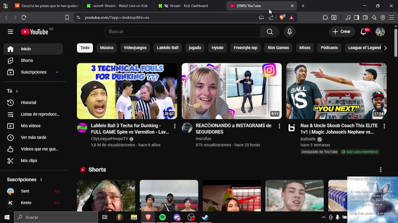
Task: Start voice search with microphone icon
Action: 290,32
